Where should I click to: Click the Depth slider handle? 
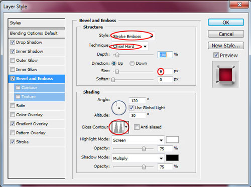pyautogui.click(x=117, y=55)
